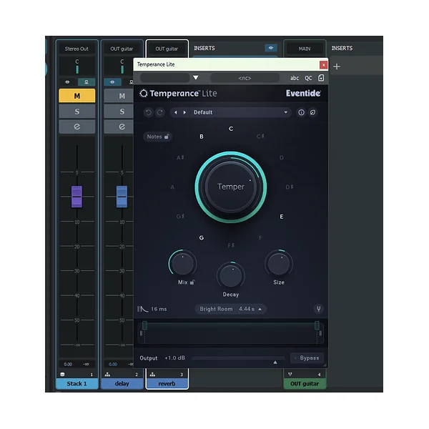Screen dimensions: 429x429
Task: Toggle the blue eye icon in INSERTS header
Action: [x=271, y=48]
